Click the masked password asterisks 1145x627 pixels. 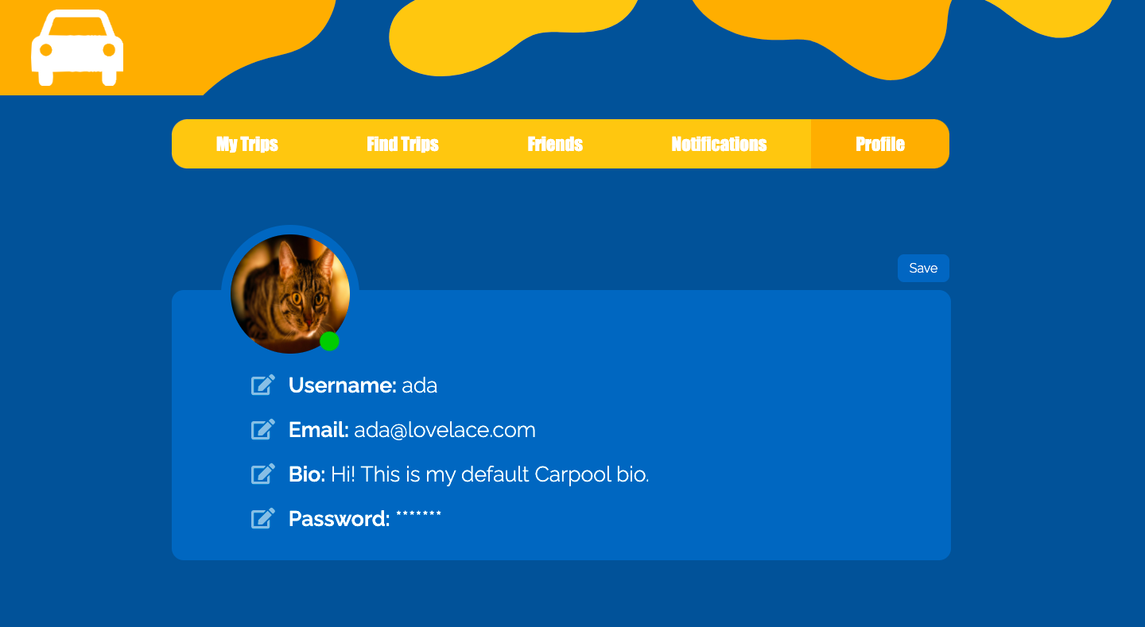click(x=418, y=516)
